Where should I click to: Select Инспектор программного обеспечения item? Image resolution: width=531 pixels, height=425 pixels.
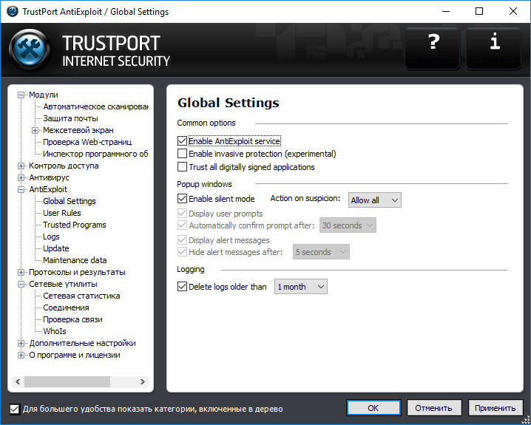(95, 154)
